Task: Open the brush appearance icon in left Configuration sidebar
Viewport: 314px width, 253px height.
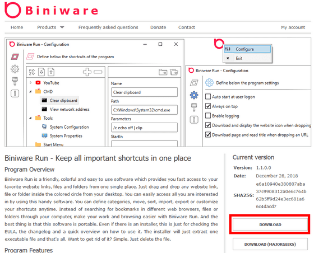Action: point(15,81)
